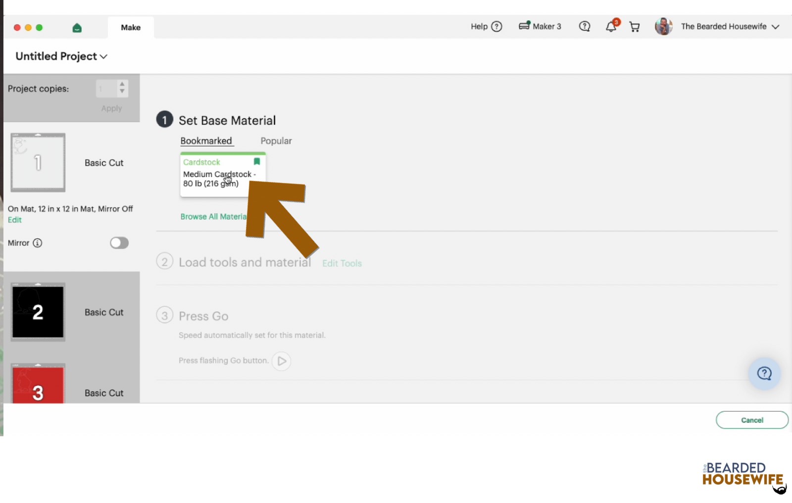Click Basic Cut label for mat 1
792x503 pixels.
pos(104,163)
